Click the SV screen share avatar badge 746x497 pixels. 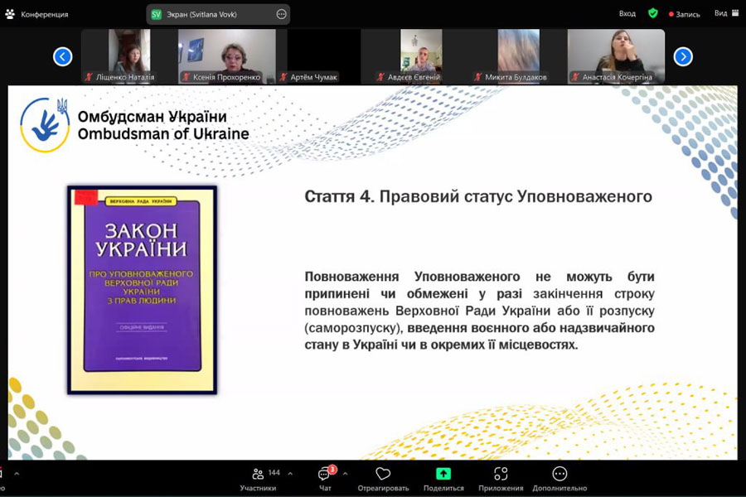click(x=156, y=14)
